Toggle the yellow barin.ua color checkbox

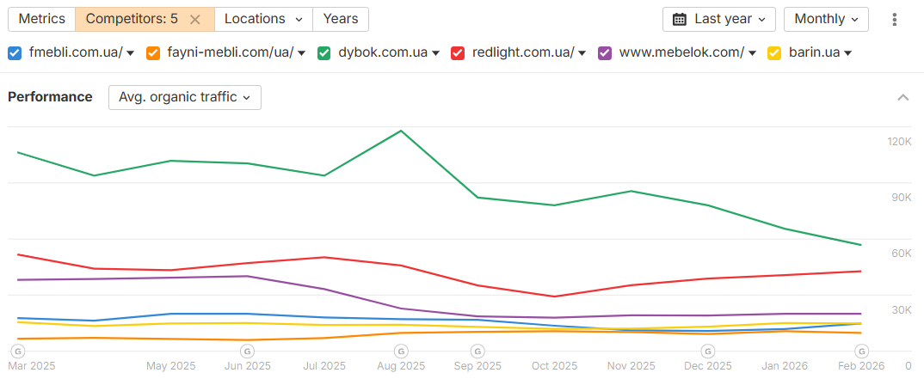click(773, 52)
